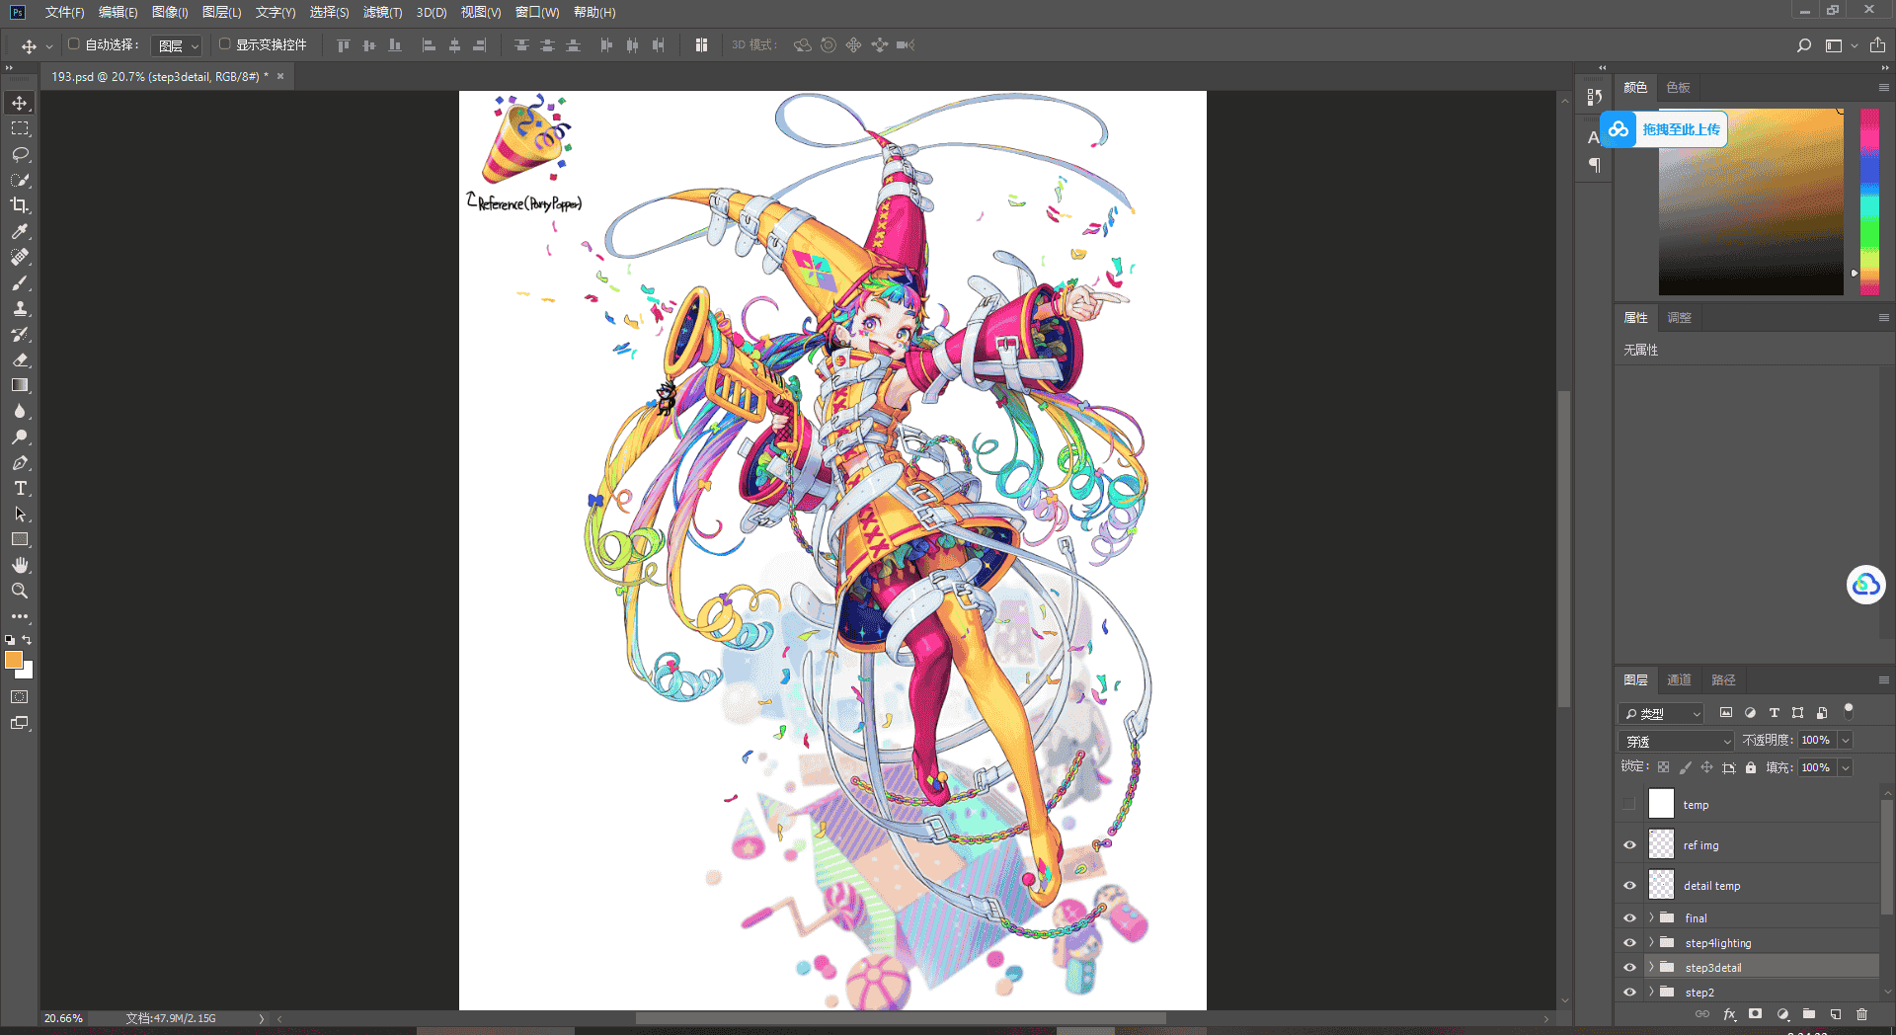Expand the step2 layer group

click(1651, 992)
